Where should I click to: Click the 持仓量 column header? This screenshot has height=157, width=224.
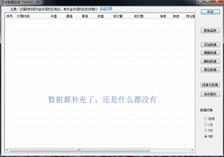click(190, 16)
